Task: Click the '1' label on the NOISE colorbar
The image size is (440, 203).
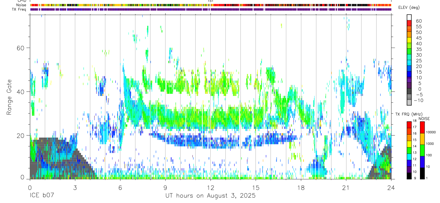Action: click(427, 178)
